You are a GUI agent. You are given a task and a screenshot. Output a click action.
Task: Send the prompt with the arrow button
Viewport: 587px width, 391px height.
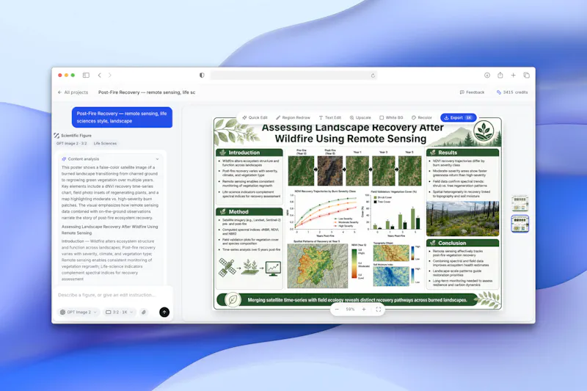click(x=164, y=312)
